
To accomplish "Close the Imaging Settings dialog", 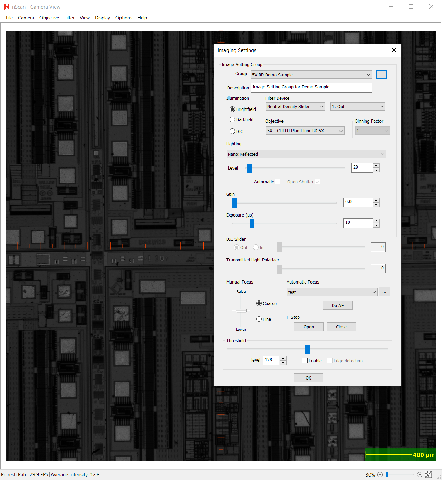I will [394, 50].
